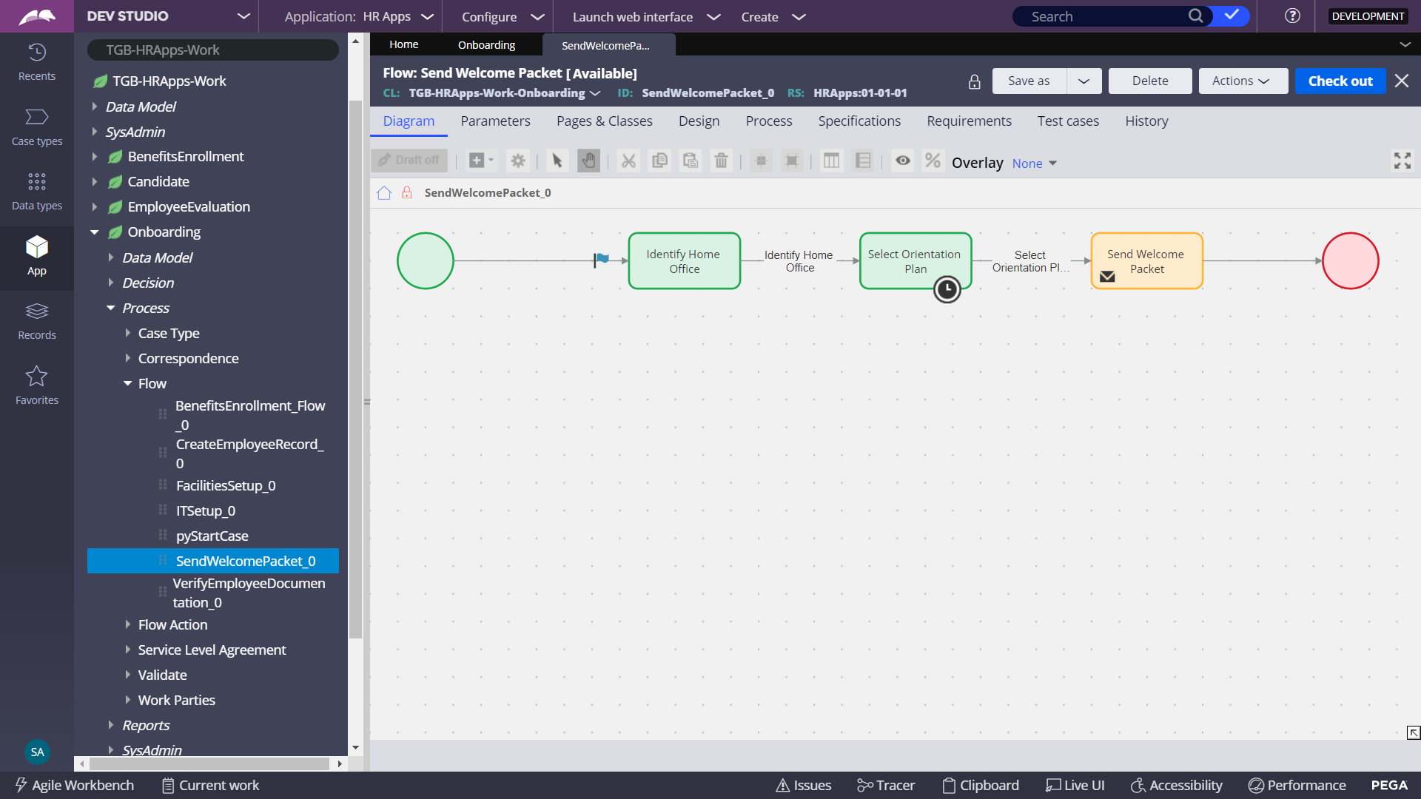Switch to the History tab
This screenshot has width=1421, height=799.
pos(1146,121)
